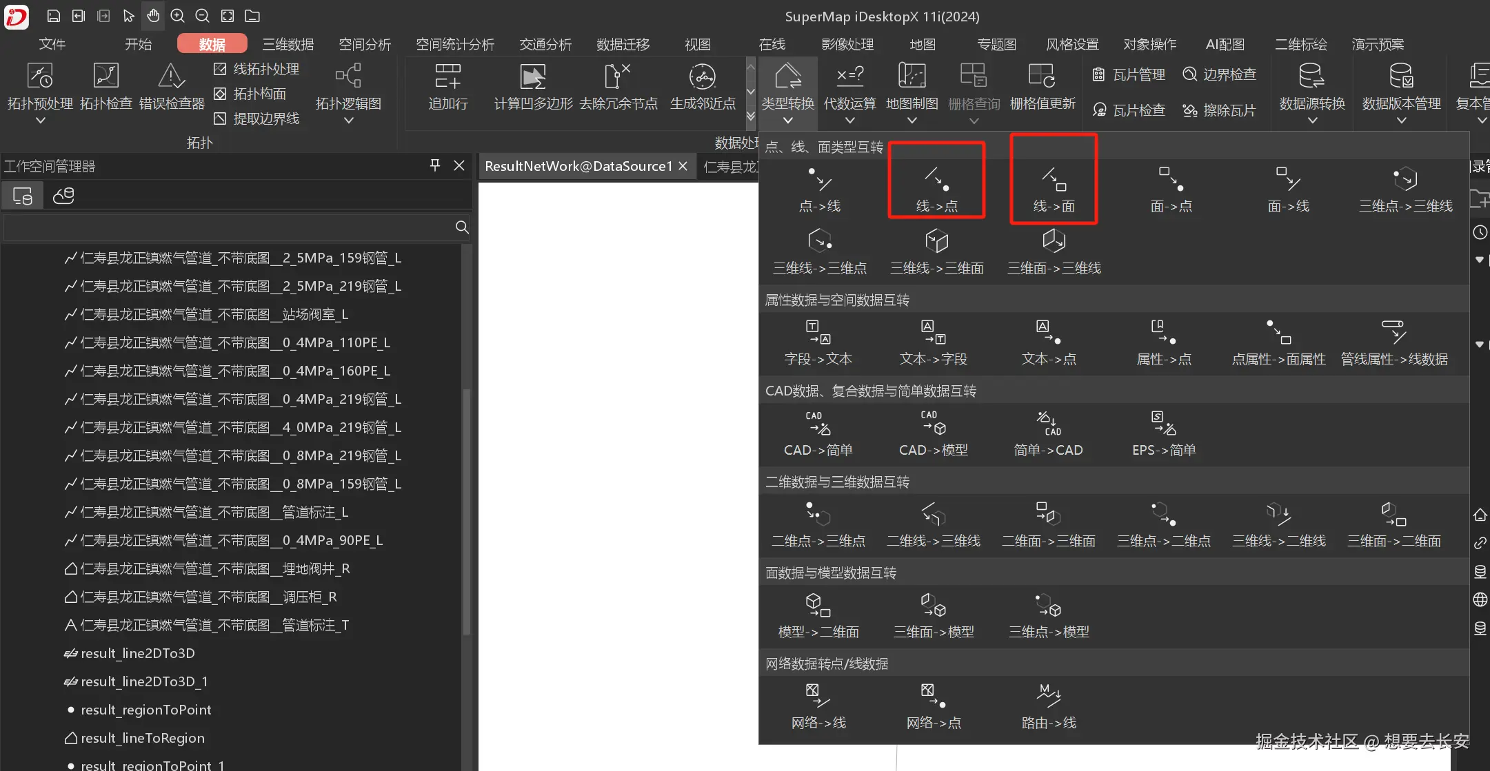Select the 点->线 conversion tool

[x=820, y=189]
